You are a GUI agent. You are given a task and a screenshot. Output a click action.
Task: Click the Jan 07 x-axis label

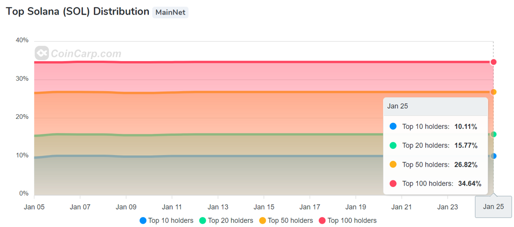click(80, 207)
